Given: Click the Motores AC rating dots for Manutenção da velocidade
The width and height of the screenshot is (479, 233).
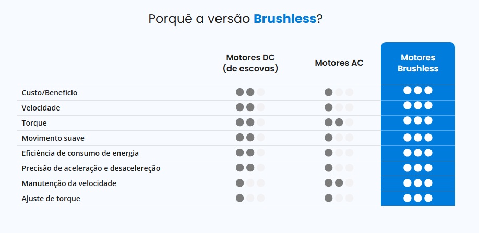Looking at the screenshot, I should point(339,183).
